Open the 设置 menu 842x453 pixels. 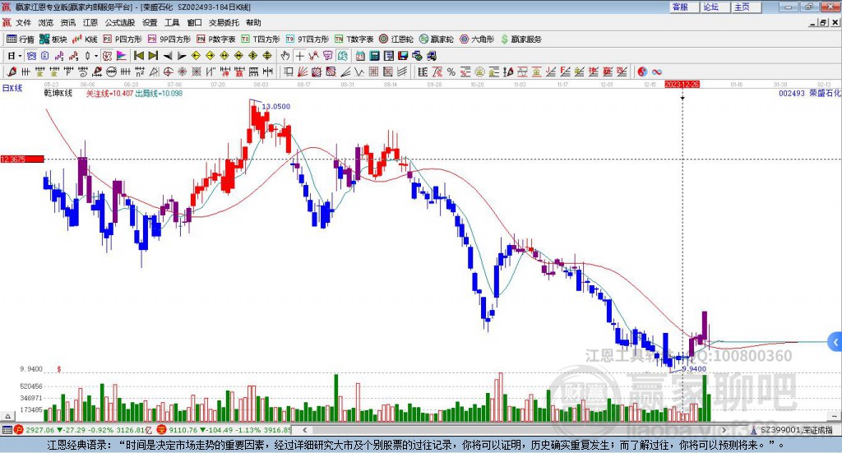pyautogui.click(x=150, y=22)
